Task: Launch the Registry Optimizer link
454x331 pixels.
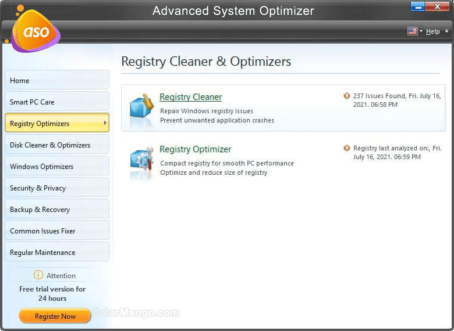Action: (195, 149)
